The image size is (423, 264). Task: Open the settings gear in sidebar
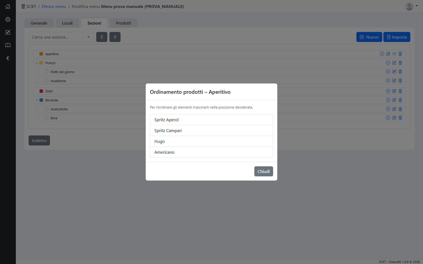(8, 19)
